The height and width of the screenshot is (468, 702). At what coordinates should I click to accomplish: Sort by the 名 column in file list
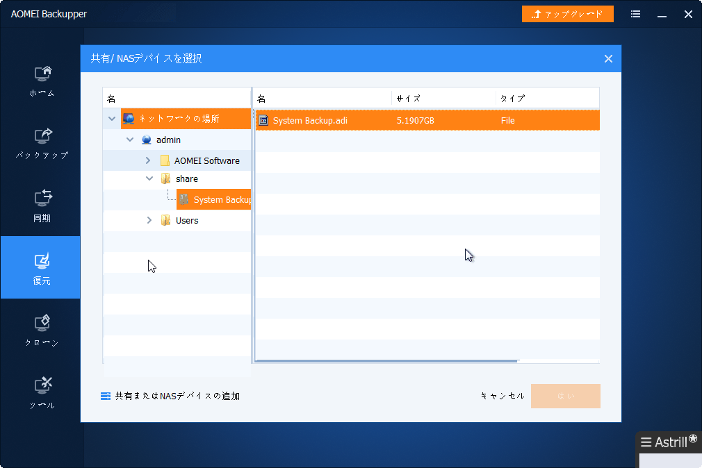[x=324, y=99]
